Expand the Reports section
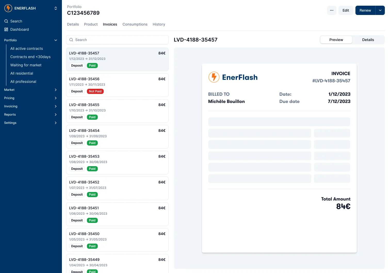This screenshot has height=273, width=390. 56,115
